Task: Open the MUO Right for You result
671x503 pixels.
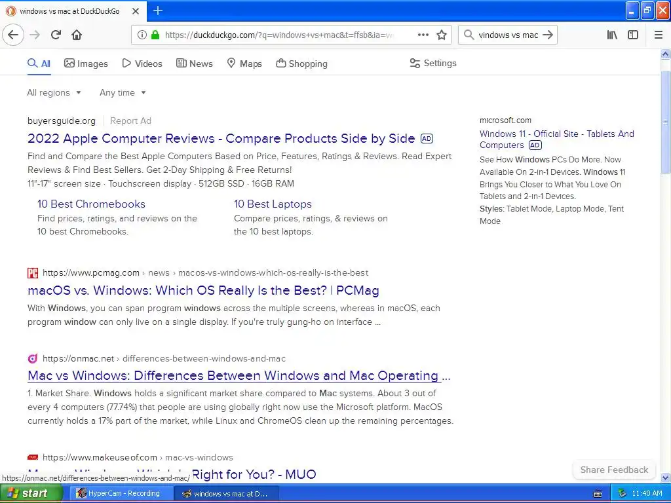Action: pos(254,474)
